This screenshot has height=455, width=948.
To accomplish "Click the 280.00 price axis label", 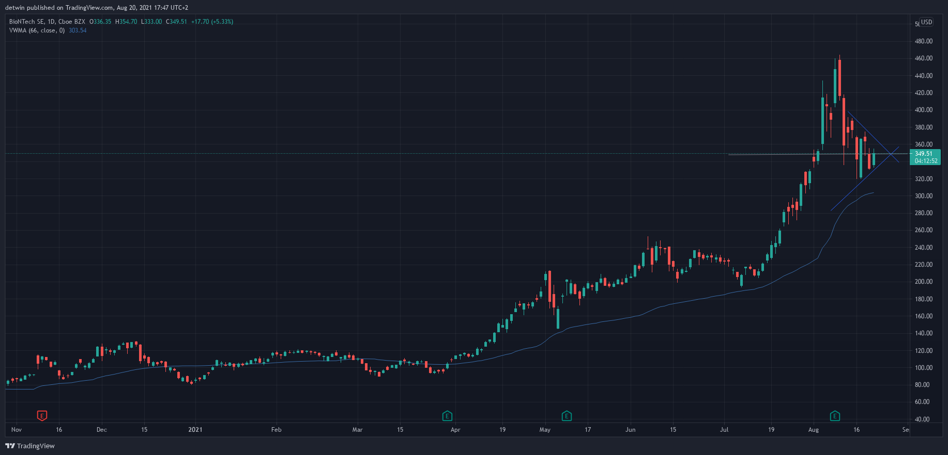I will click(x=924, y=213).
